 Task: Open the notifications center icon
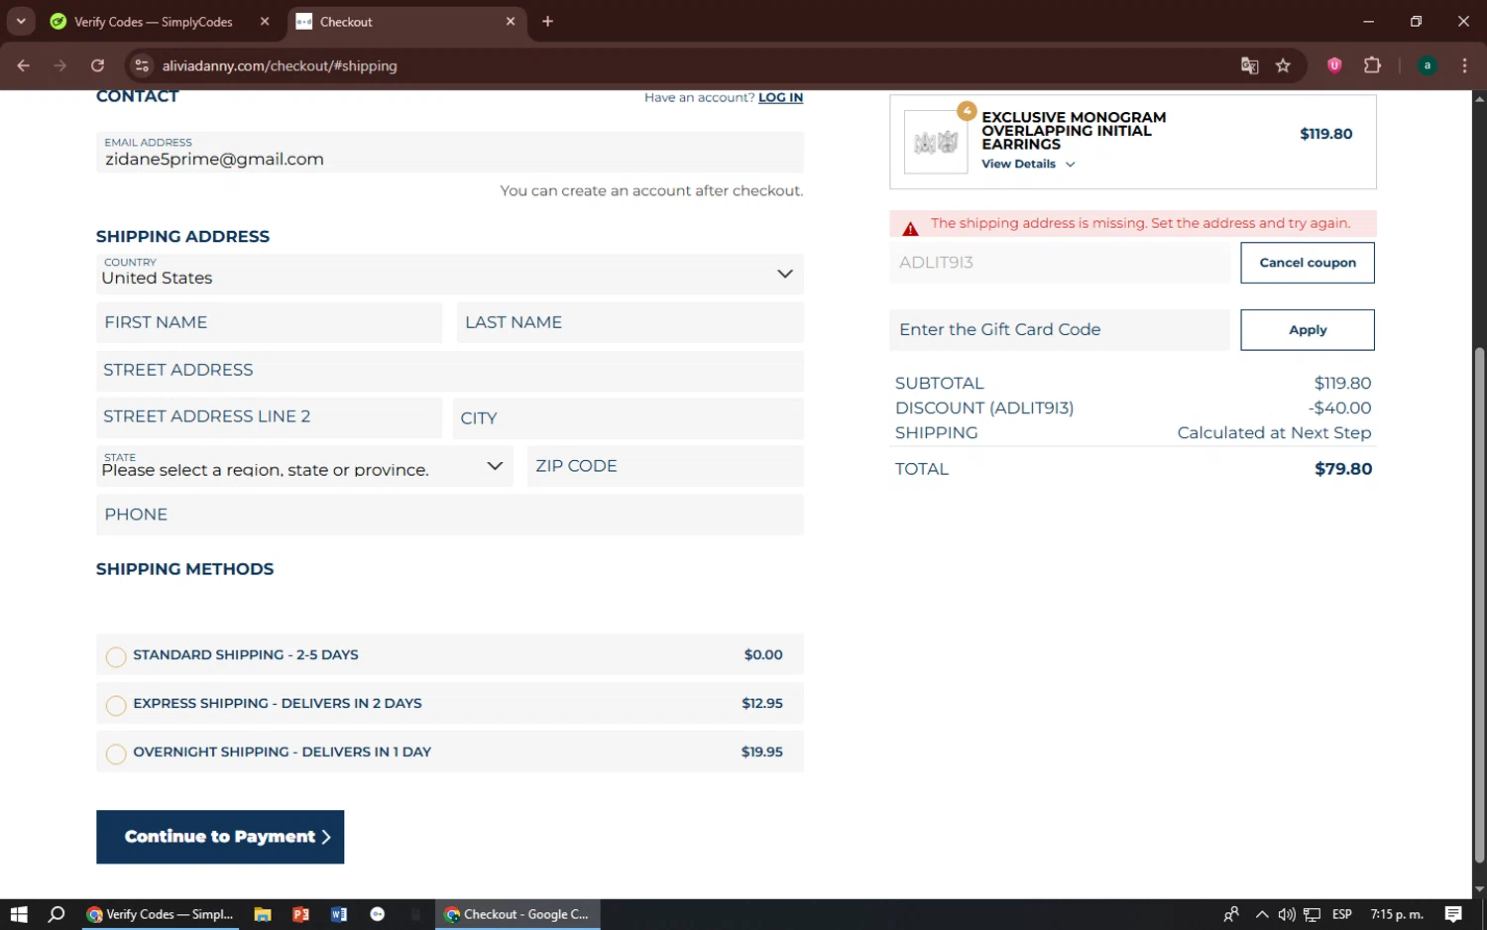click(1453, 914)
